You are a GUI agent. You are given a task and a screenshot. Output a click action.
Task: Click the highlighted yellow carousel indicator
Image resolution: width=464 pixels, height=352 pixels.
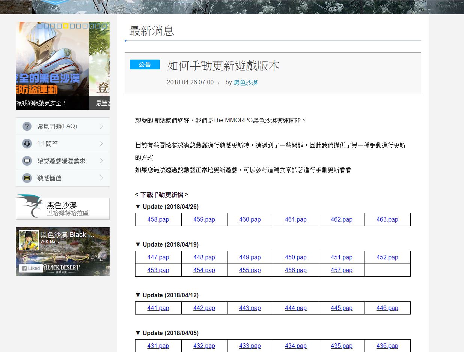[66, 26]
